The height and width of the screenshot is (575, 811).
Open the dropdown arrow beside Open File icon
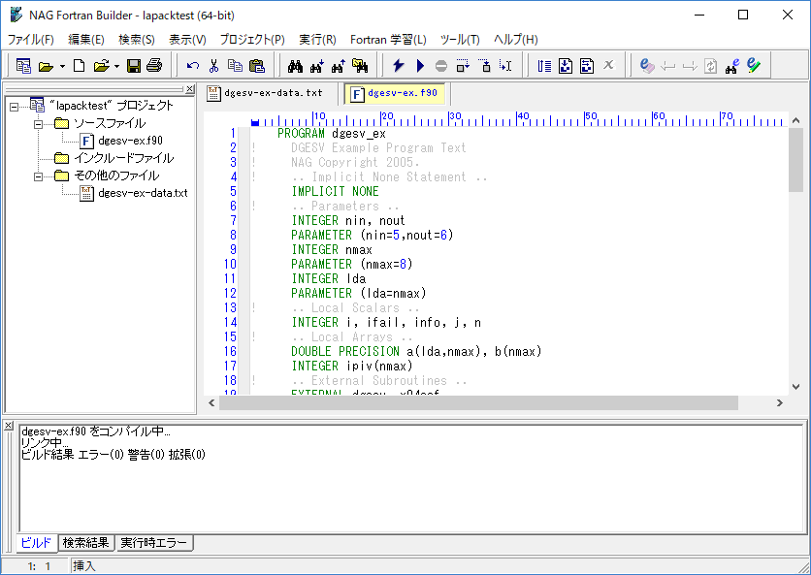coord(116,67)
